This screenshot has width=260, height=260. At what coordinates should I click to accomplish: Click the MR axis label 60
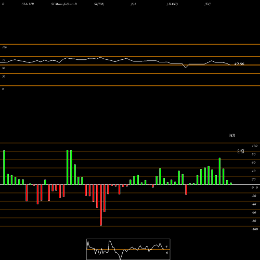coord(254,163)
